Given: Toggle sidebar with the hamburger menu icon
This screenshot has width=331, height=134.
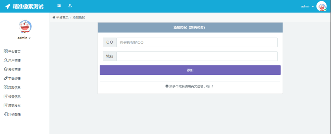Looking at the screenshot, I should 59,6.
